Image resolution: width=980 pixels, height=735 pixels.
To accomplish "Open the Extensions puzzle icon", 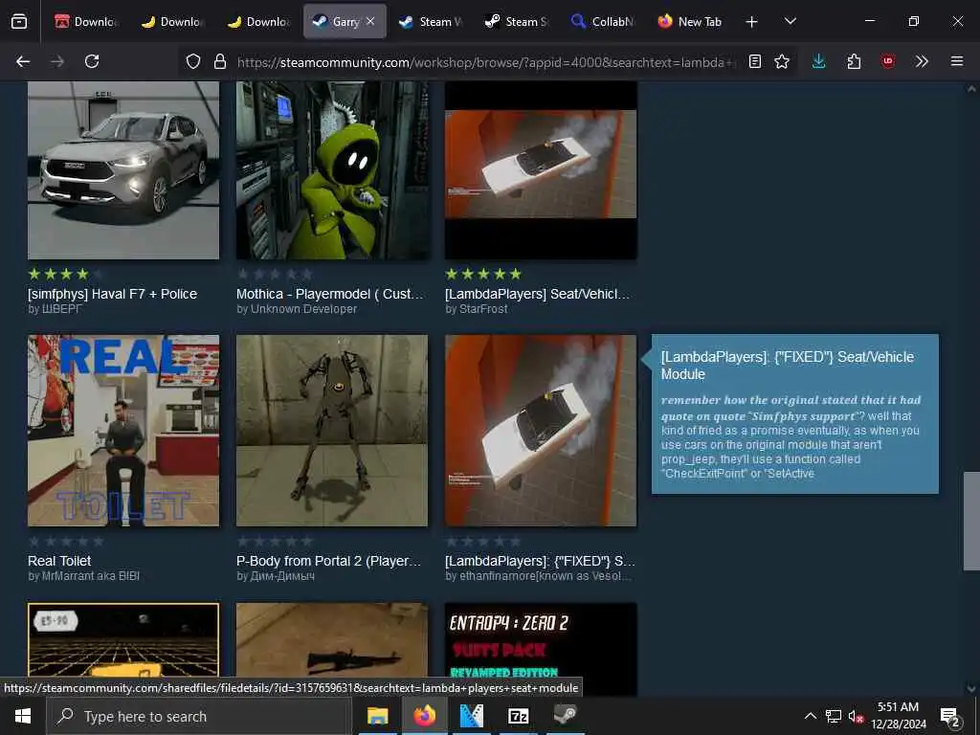I will (854, 61).
